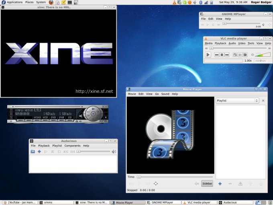Open the VLC playlist view icon
Image resolution: width=273 pixels, height=205 pixels.
point(240,55)
